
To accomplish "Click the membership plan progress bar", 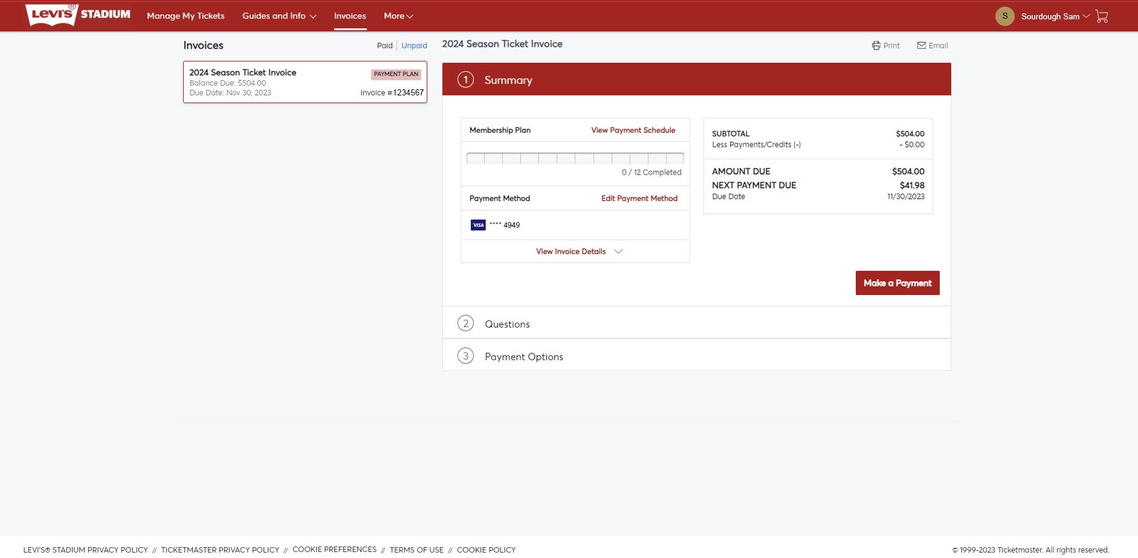I will pos(575,158).
